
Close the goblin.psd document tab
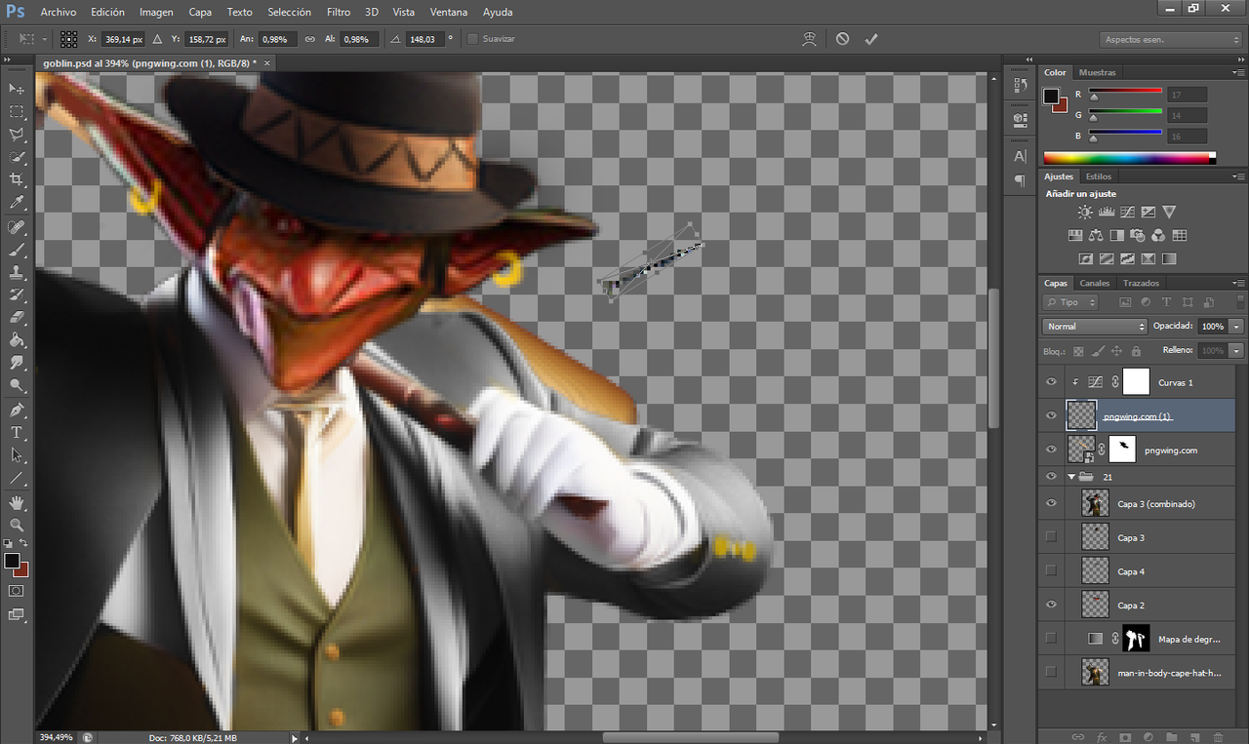click(267, 62)
